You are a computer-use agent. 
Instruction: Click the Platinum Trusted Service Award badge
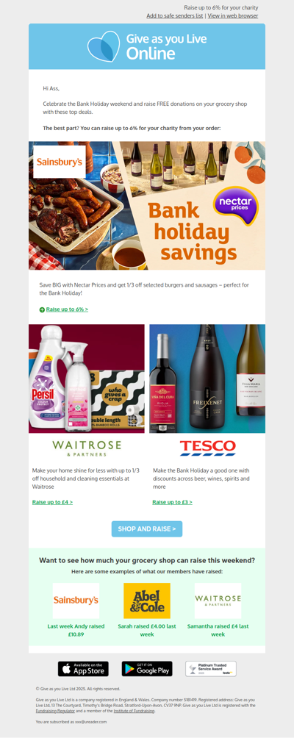point(211,669)
